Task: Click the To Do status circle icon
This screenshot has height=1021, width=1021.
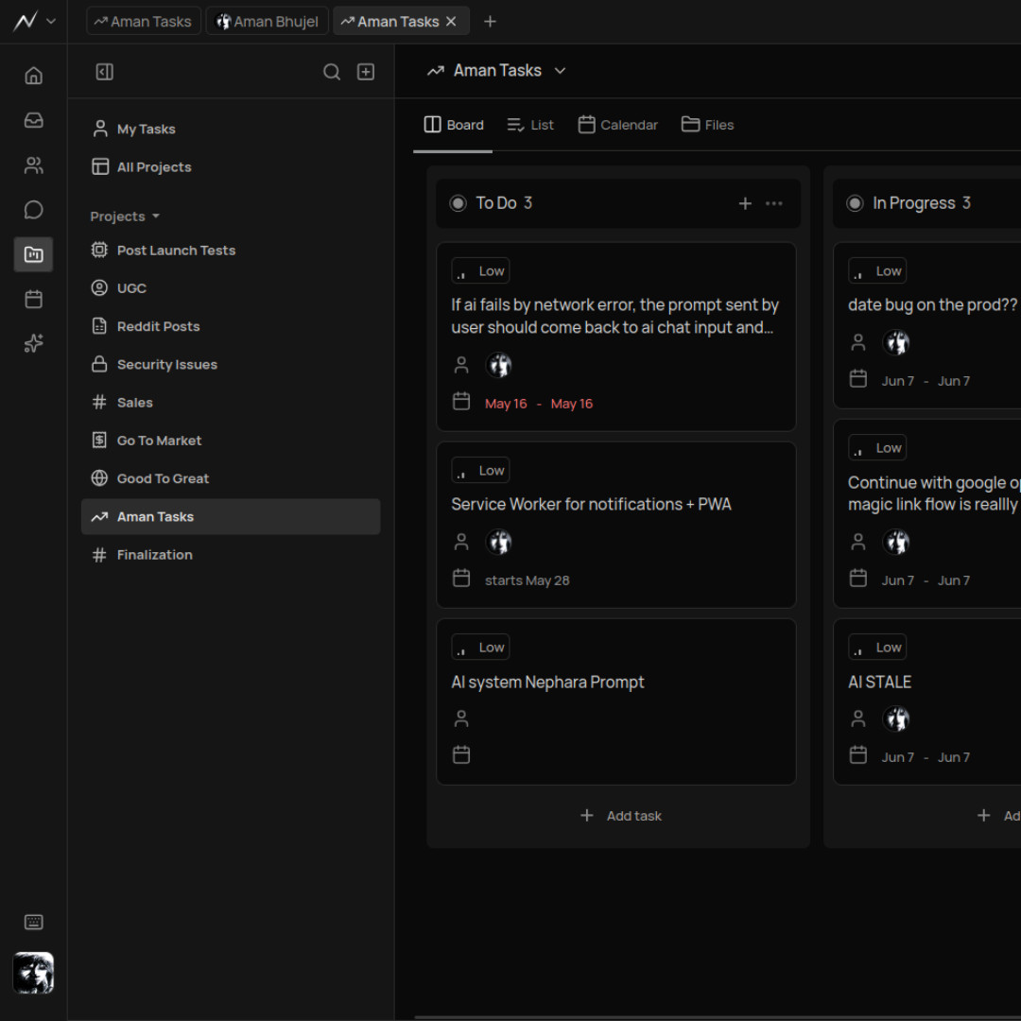Action: [x=458, y=203]
